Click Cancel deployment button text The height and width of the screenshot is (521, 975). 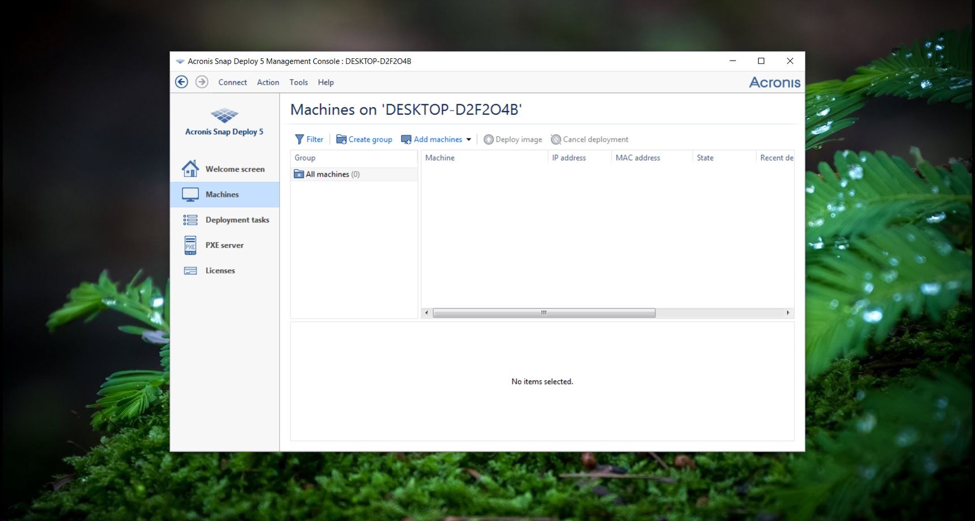click(596, 139)
